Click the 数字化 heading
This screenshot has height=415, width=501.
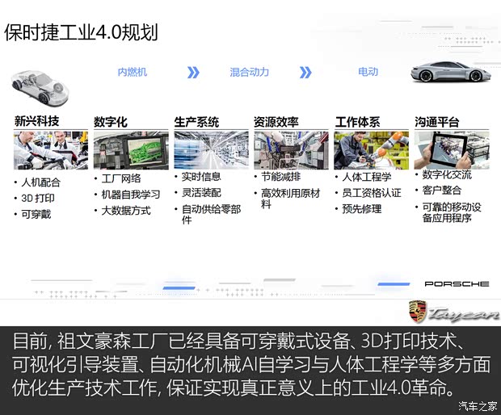point(111,122)
